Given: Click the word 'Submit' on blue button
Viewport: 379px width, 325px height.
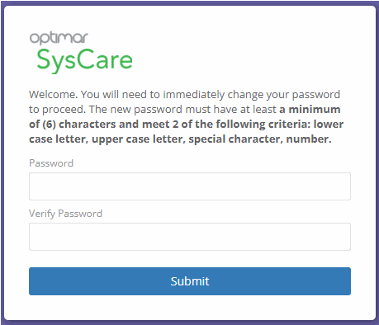Looking at the screenshot, I should pyautogui.click(x=190, y=281).
